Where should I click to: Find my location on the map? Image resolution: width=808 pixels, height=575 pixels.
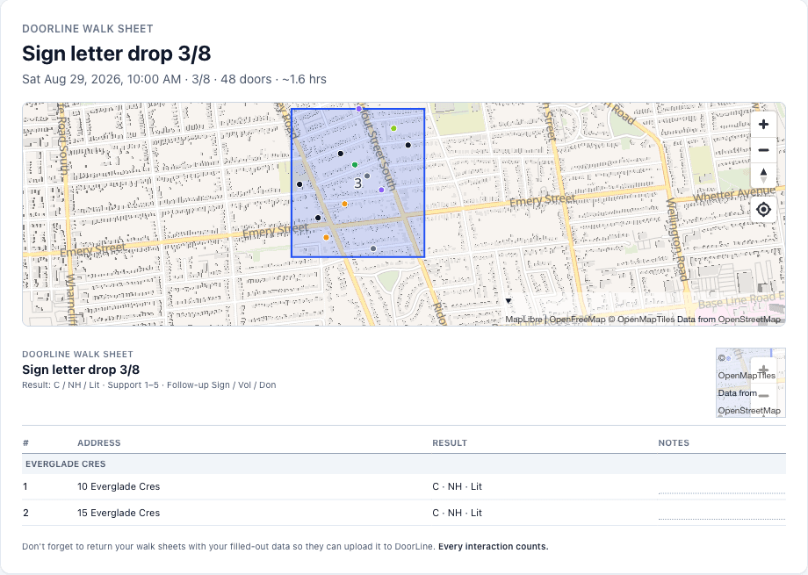click(763, 210)
